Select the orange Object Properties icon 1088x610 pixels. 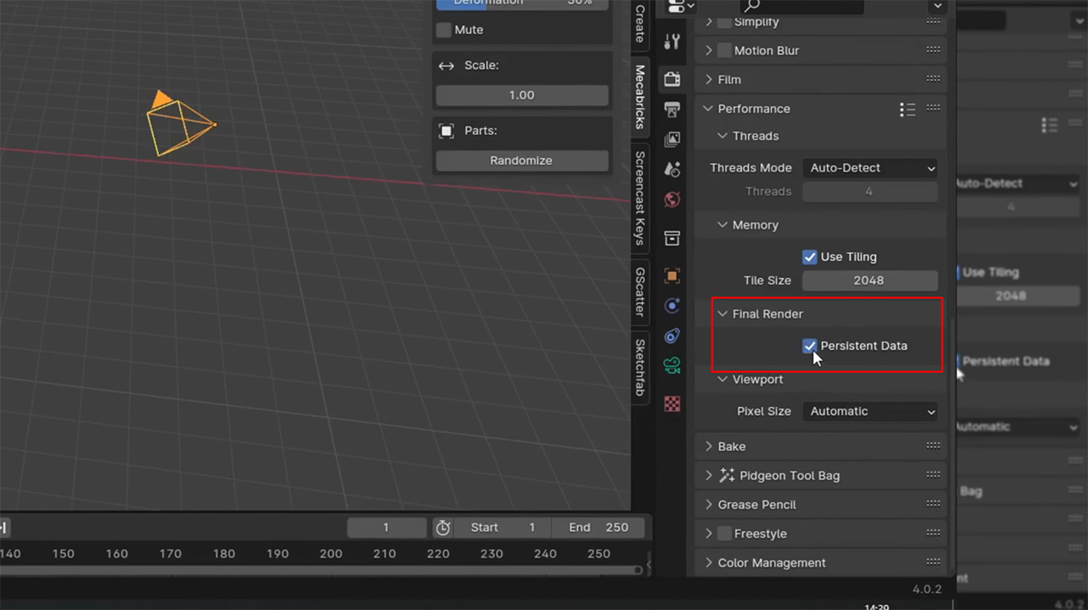[671, 275]
